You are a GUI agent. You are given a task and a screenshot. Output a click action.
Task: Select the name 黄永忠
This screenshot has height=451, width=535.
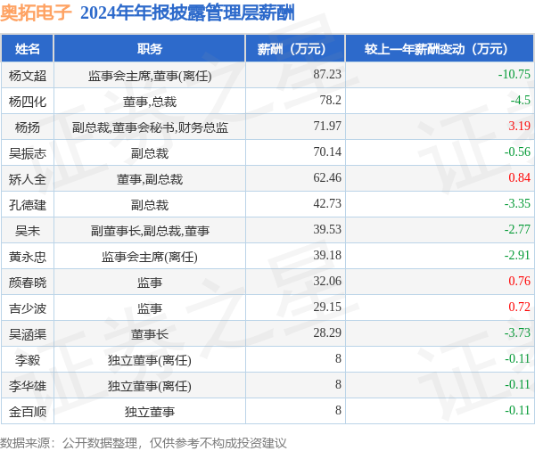pyautogui.click(x=28, y=257)
